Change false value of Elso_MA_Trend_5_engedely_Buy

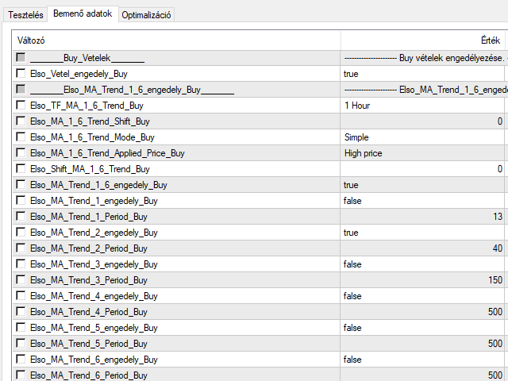(422, 328)
